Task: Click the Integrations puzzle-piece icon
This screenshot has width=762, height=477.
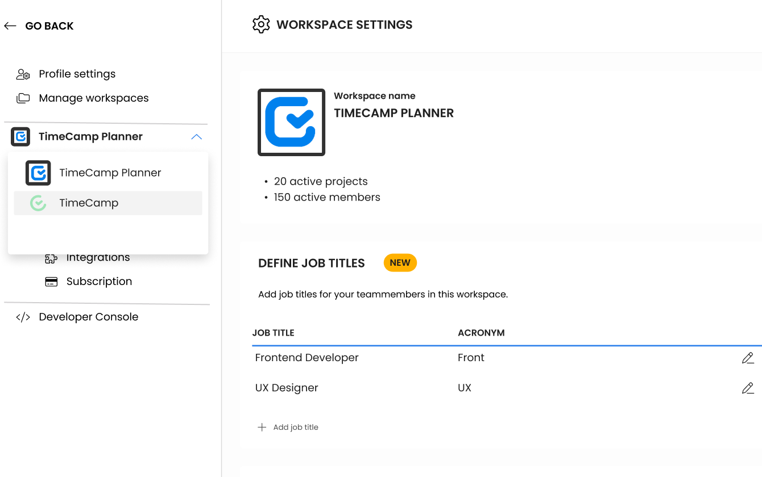Action: [x=51, y=258]
